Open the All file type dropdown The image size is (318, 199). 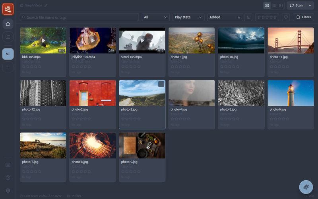point(155,17)
